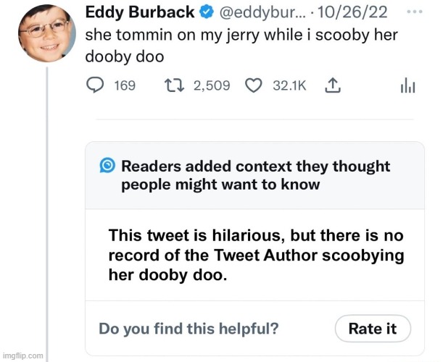Click the 2,509 retweets count
Viewport: 443px width, 362px height.
[212, 85]
